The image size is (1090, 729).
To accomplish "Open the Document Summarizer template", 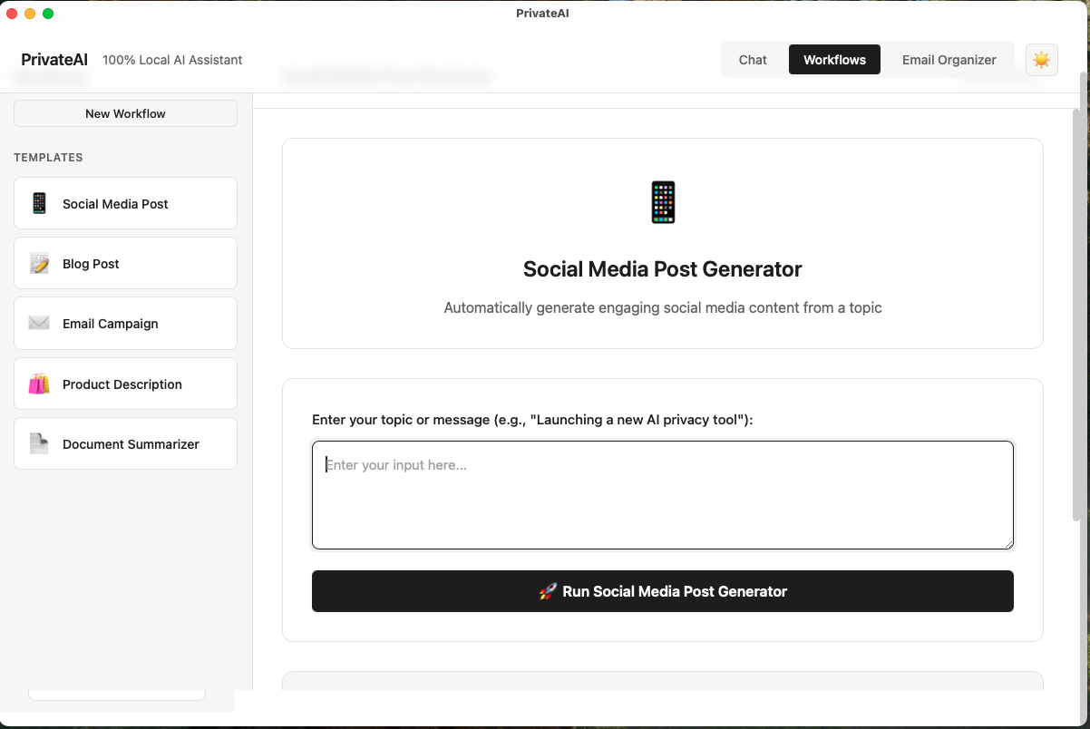I will coord(124,443).
